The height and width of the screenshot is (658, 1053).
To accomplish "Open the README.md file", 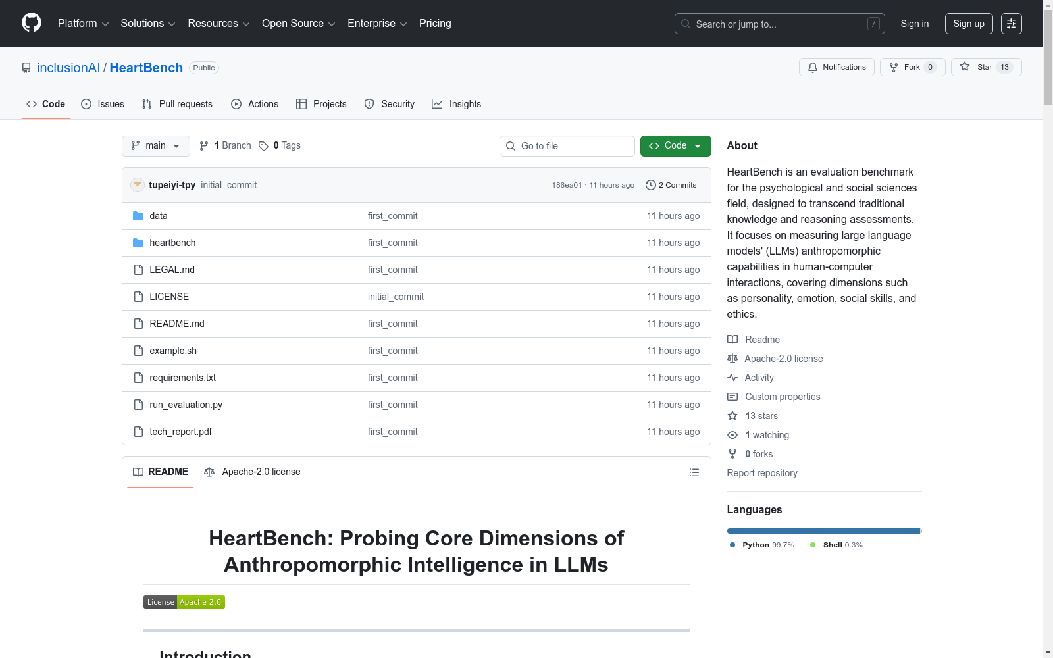I will coord(177,324).
